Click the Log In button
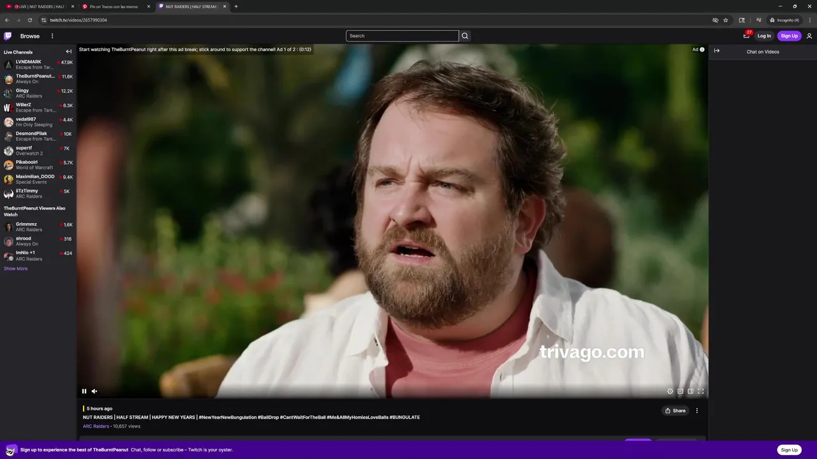The width and height of the screenshot is (817, 459). click(x=764, y=36)
